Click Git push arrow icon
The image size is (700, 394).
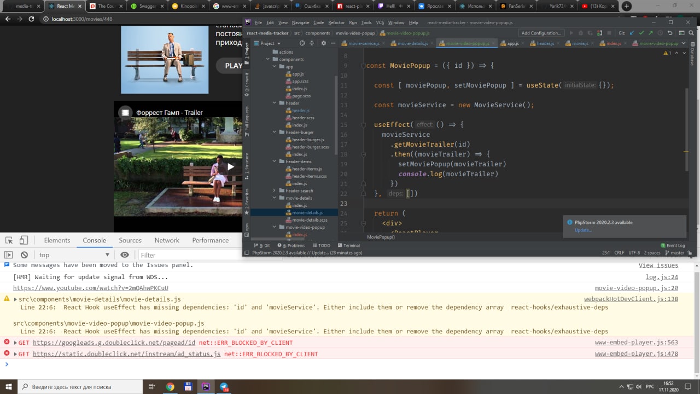651,33
